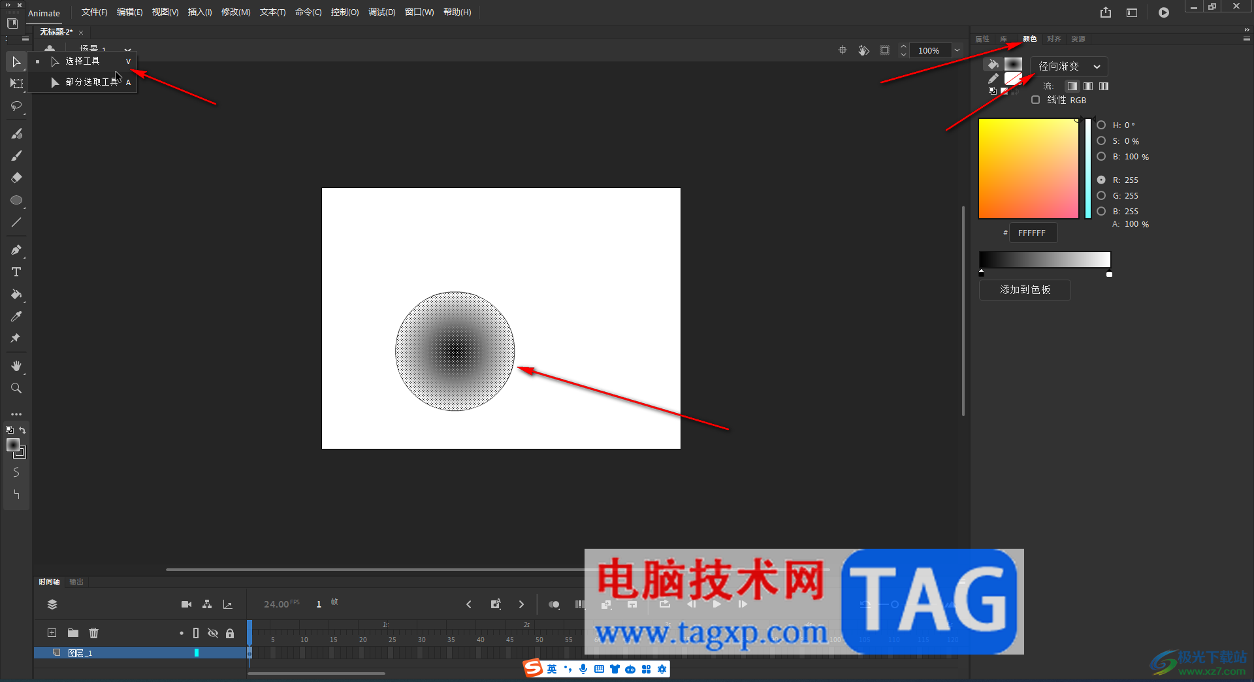Choose 部分选取工具 from the flyout

pyautogui.click(x=83, y=82)
